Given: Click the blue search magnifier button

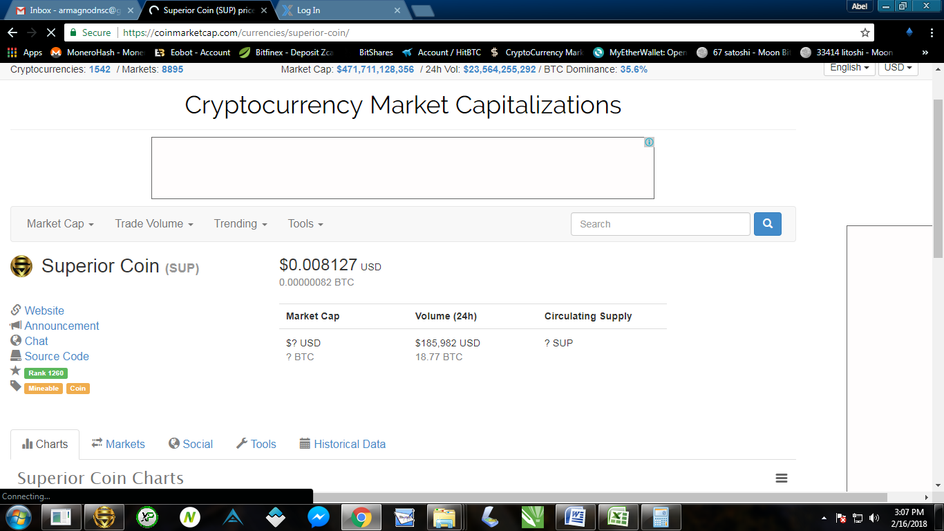Looking at the screenshot, I should point(768,224).
